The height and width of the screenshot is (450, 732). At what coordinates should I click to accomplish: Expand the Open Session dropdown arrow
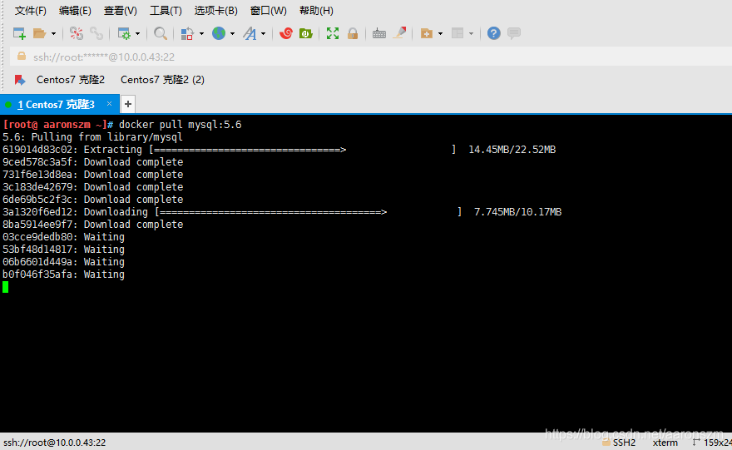coord(53,33)
